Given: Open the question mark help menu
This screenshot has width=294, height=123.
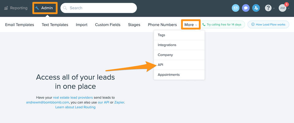Looking at the screenshot, I should click(268, 8).
